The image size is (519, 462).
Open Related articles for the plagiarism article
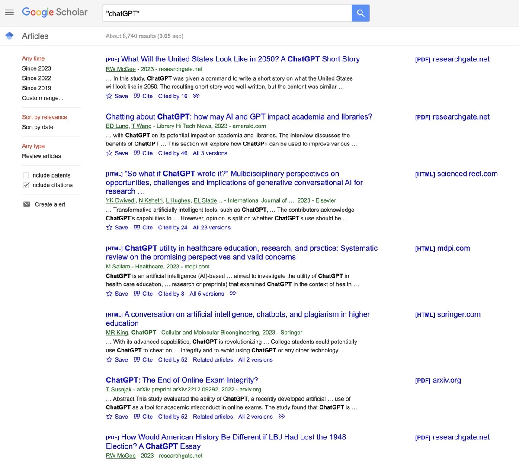point(213,360)
